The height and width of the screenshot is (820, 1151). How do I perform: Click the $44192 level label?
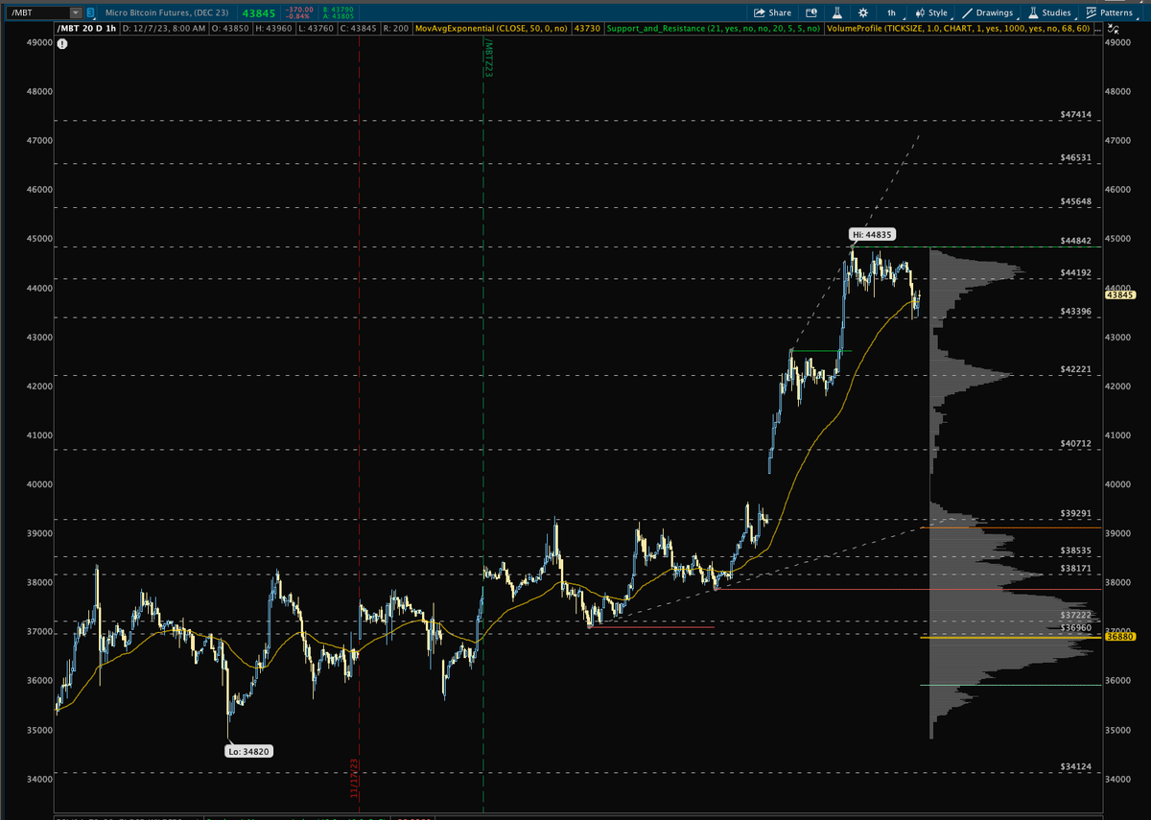[x=1076, y=272]
